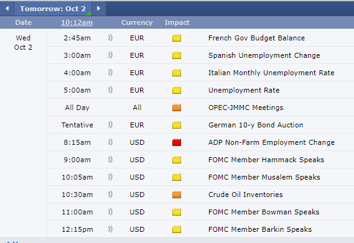This screenshot has width=354, height=243.
Task: Go to next day with right arrow
Action: point(99,9)
